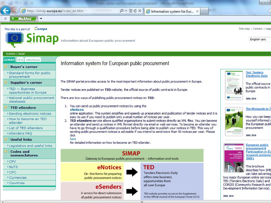Click the 'here' link for eSender information

(x=73, y=139)
